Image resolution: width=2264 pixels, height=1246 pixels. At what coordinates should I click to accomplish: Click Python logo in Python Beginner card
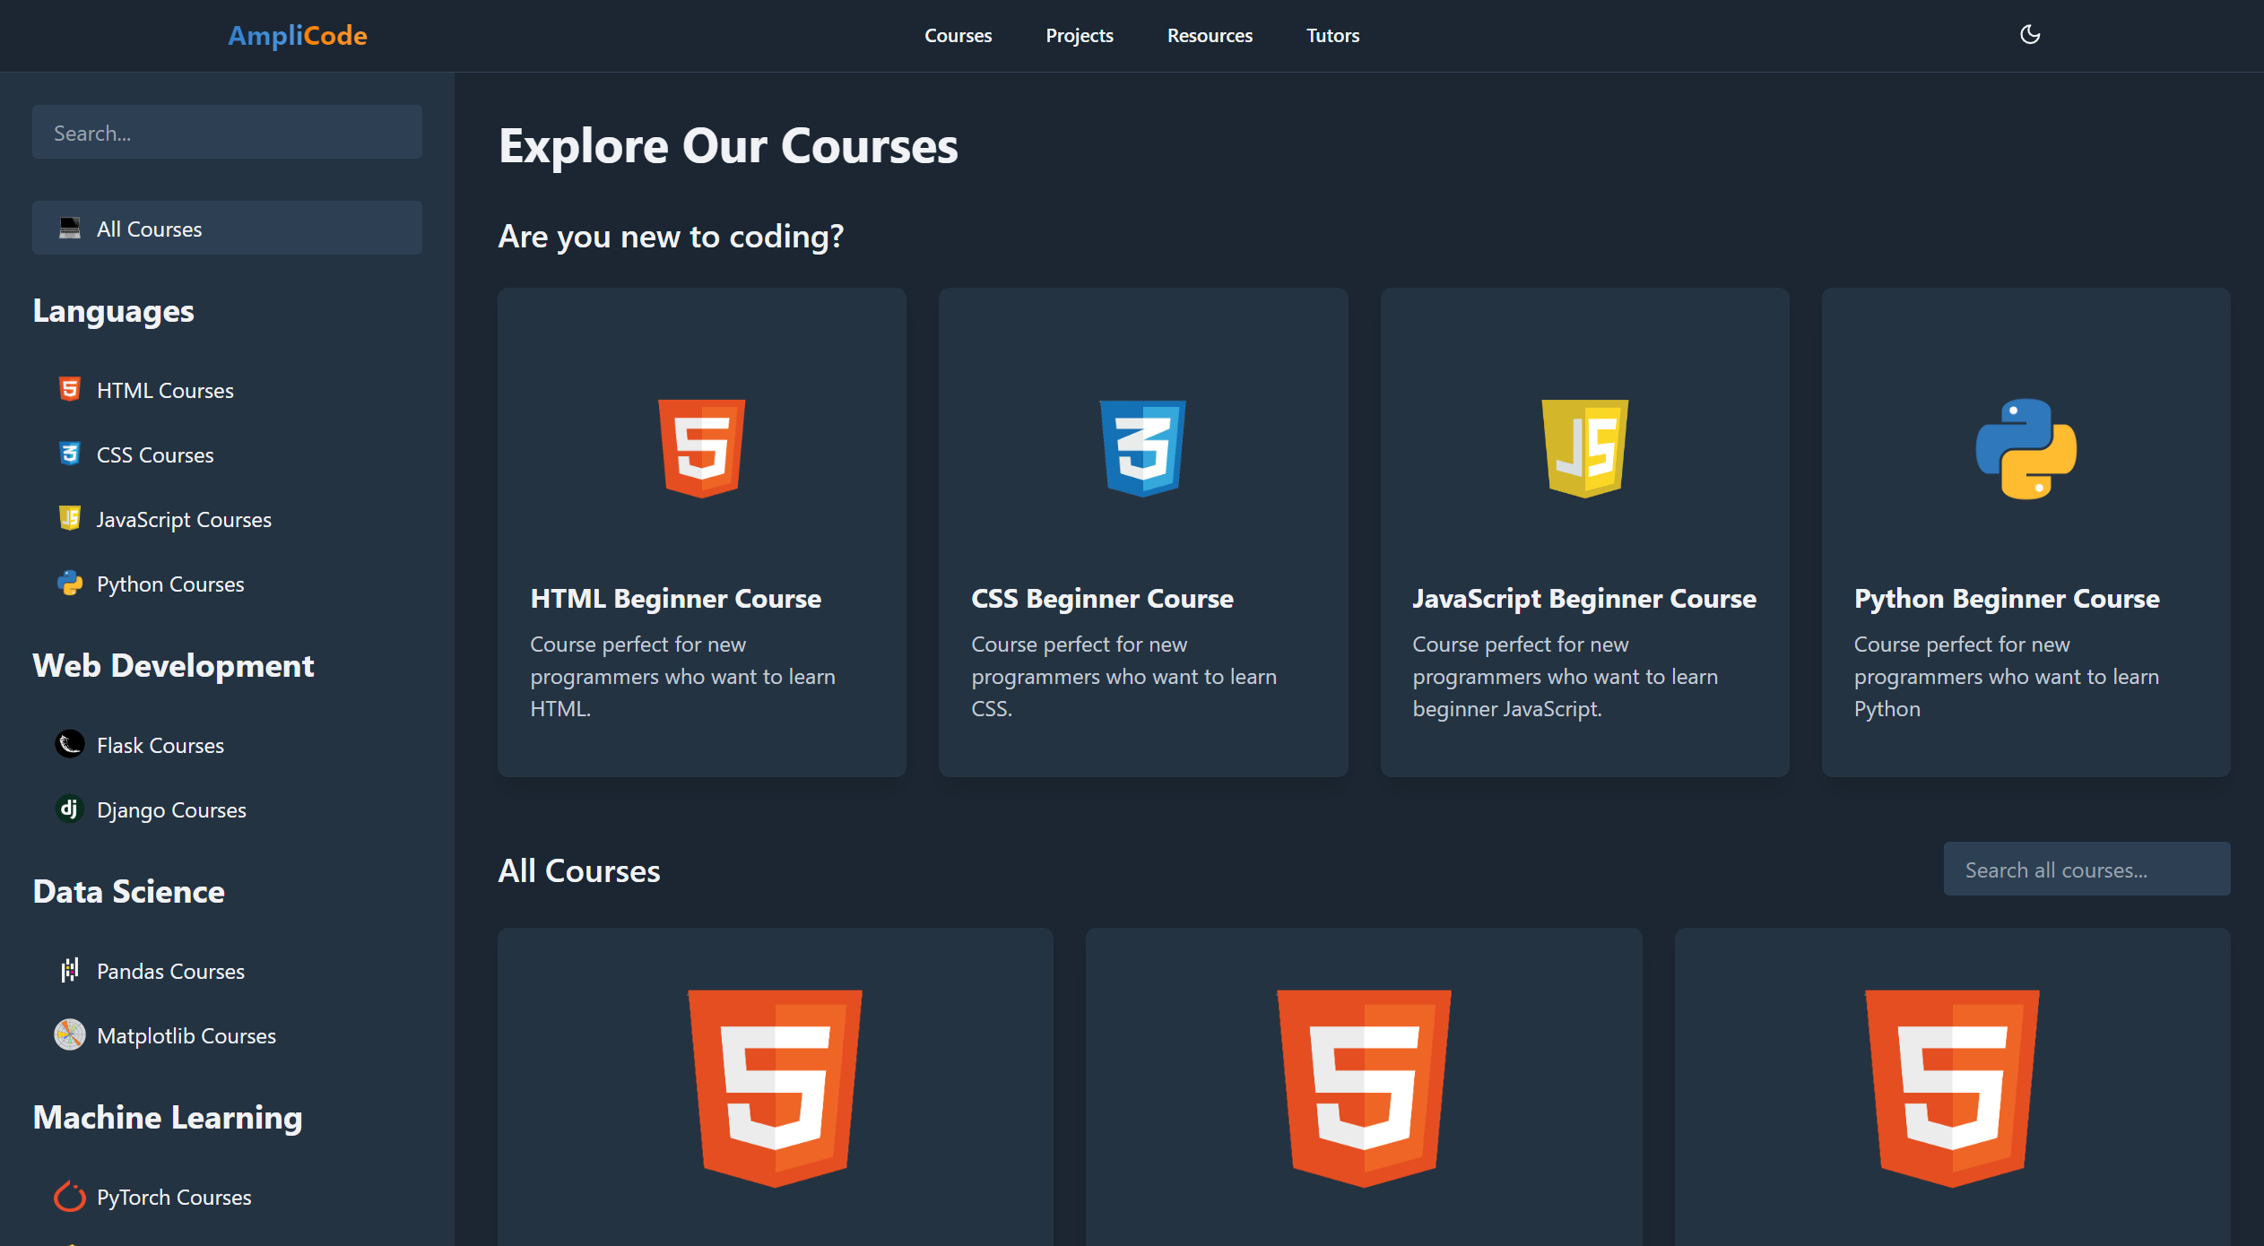coord(2025,448)
